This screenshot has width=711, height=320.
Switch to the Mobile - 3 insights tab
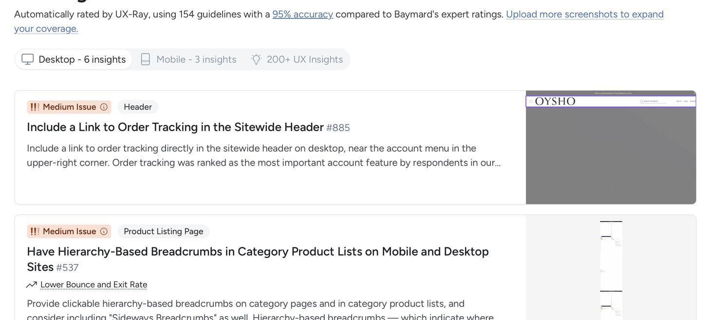(188, 59)
